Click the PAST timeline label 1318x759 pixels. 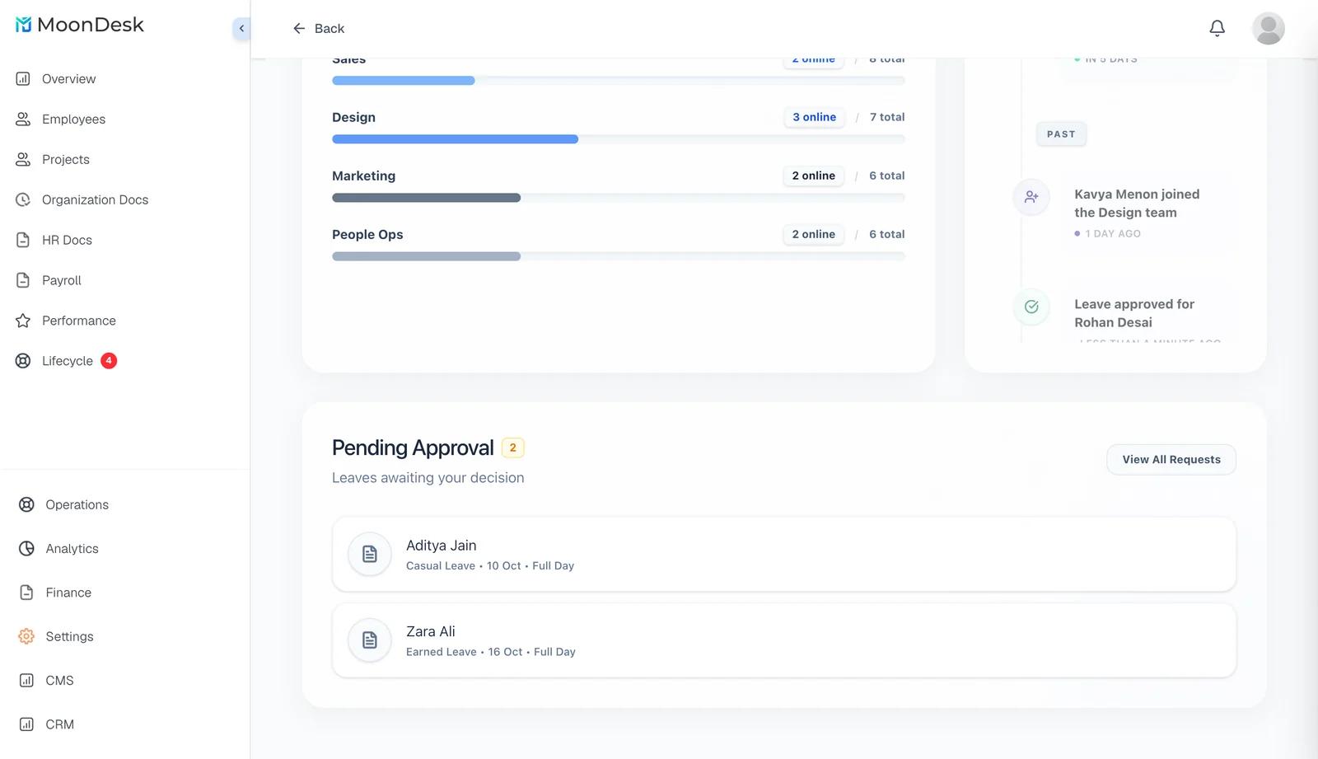1061,134
